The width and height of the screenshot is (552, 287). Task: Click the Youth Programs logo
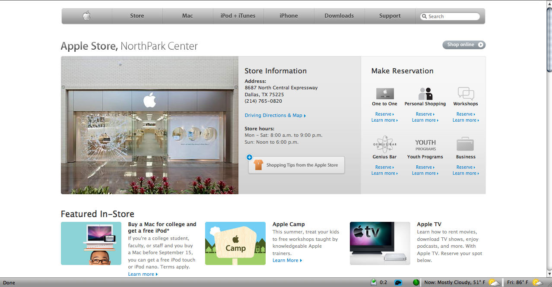tap(425, 145)
